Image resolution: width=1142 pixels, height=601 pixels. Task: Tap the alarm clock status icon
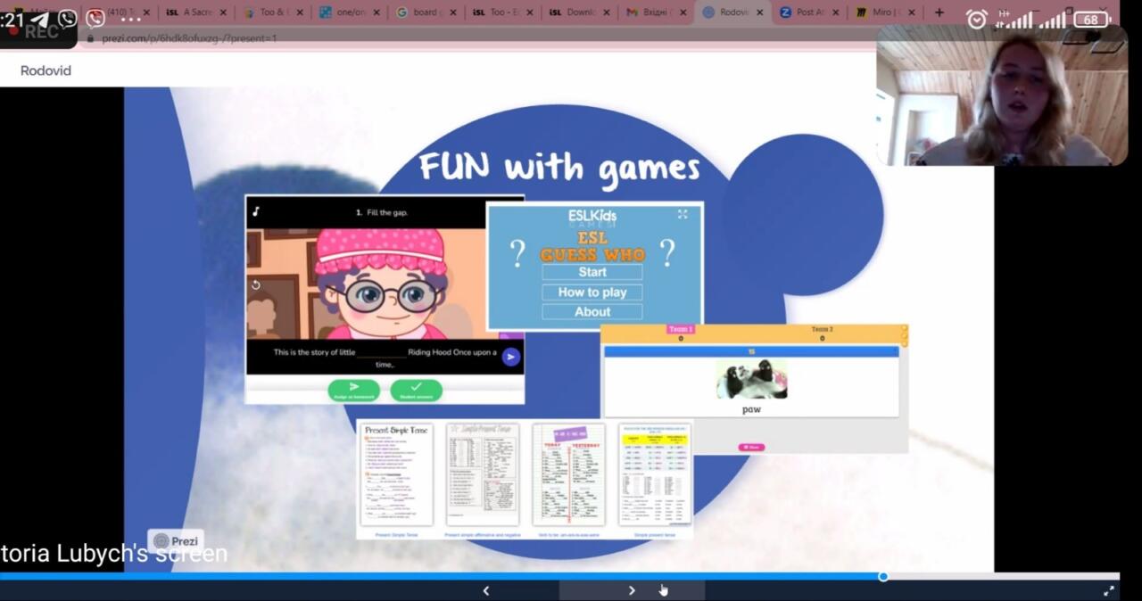[977, 20]
